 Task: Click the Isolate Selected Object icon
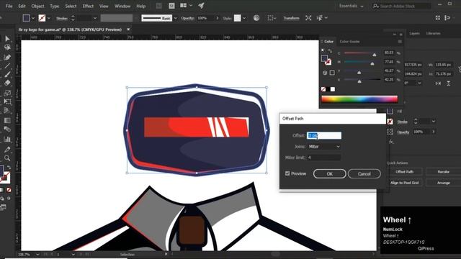(308, 18)
